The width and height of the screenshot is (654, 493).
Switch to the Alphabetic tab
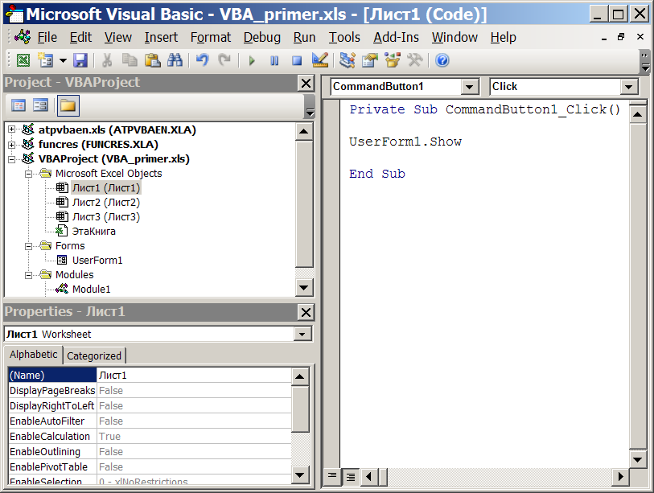33,355
